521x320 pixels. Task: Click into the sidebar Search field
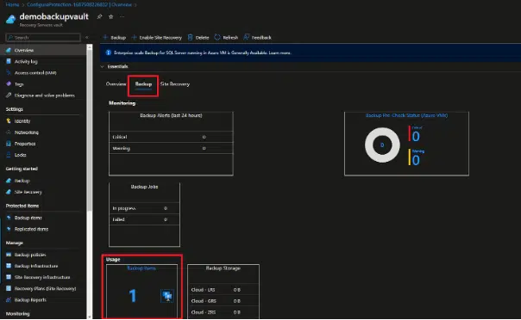click(43, 38)
